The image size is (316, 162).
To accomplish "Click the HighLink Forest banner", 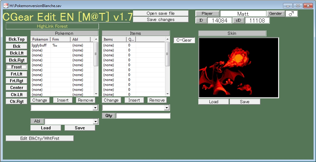I will point(52,26).
